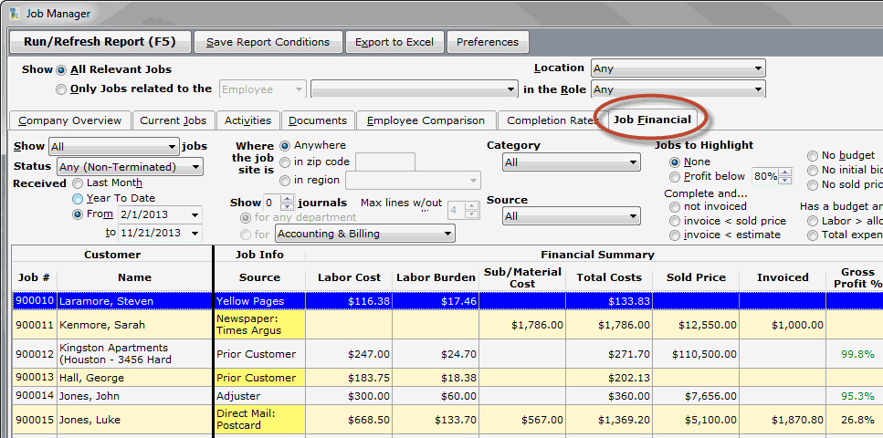Click the Total Costs column header

click(x=609, y=277)
